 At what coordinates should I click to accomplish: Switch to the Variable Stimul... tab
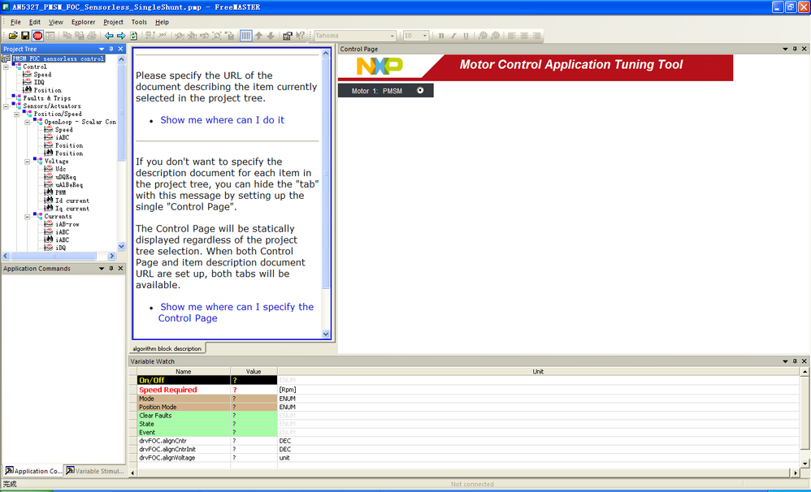(x=95, y=471)
